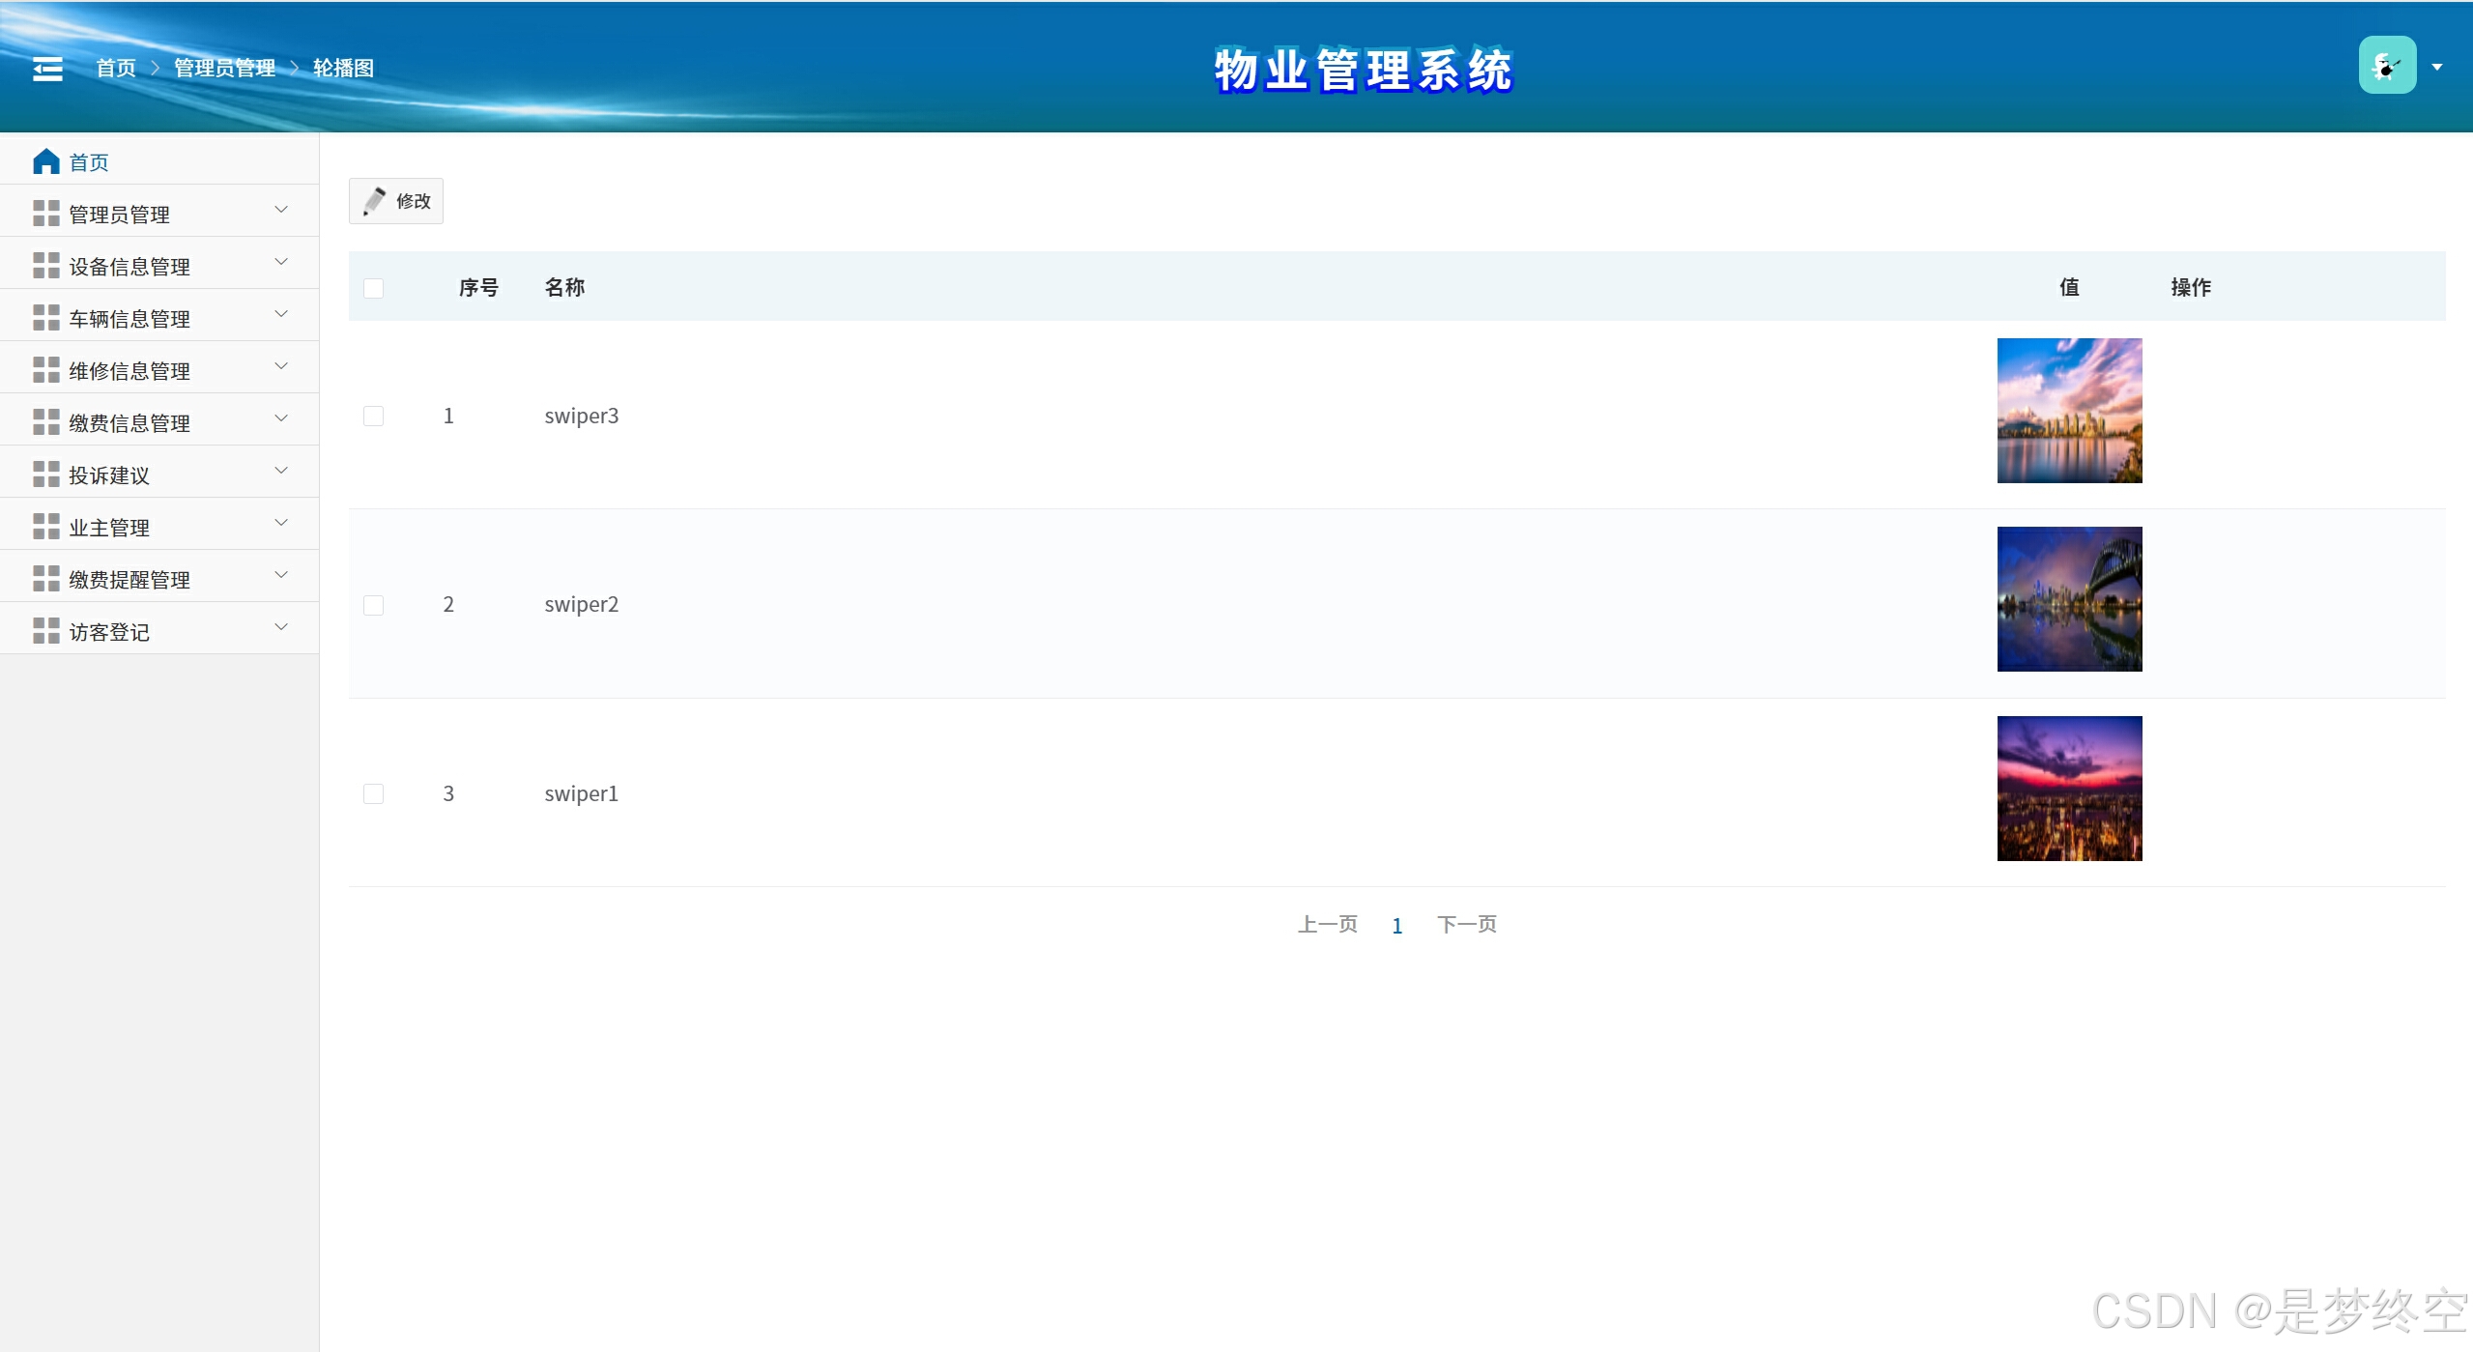The height and width of the screenshot is (1352, 2473).
Task: Click the grid icon beside 投诉建议
Action: coord(46,475)
